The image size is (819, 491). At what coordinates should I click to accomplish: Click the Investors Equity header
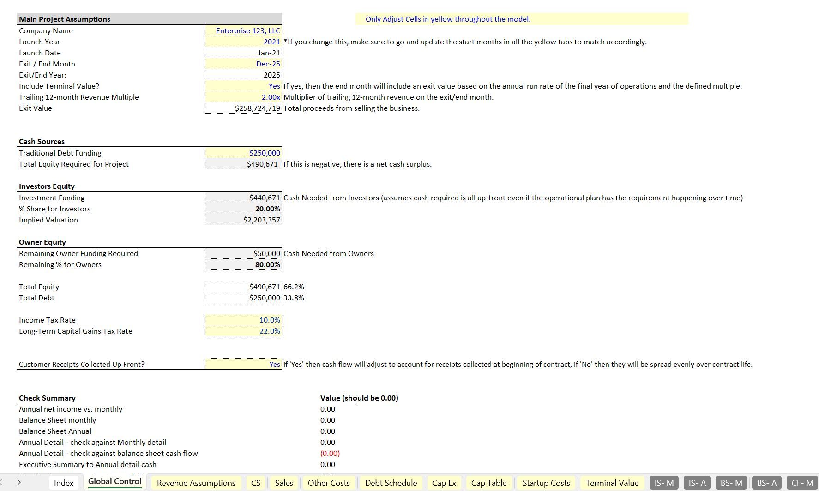(47, 186)
